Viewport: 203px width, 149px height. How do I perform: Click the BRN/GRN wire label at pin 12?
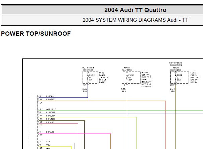(x=51, y=116)
